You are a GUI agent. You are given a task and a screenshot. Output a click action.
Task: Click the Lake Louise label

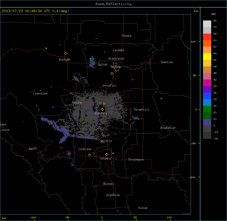pos(5,127)
